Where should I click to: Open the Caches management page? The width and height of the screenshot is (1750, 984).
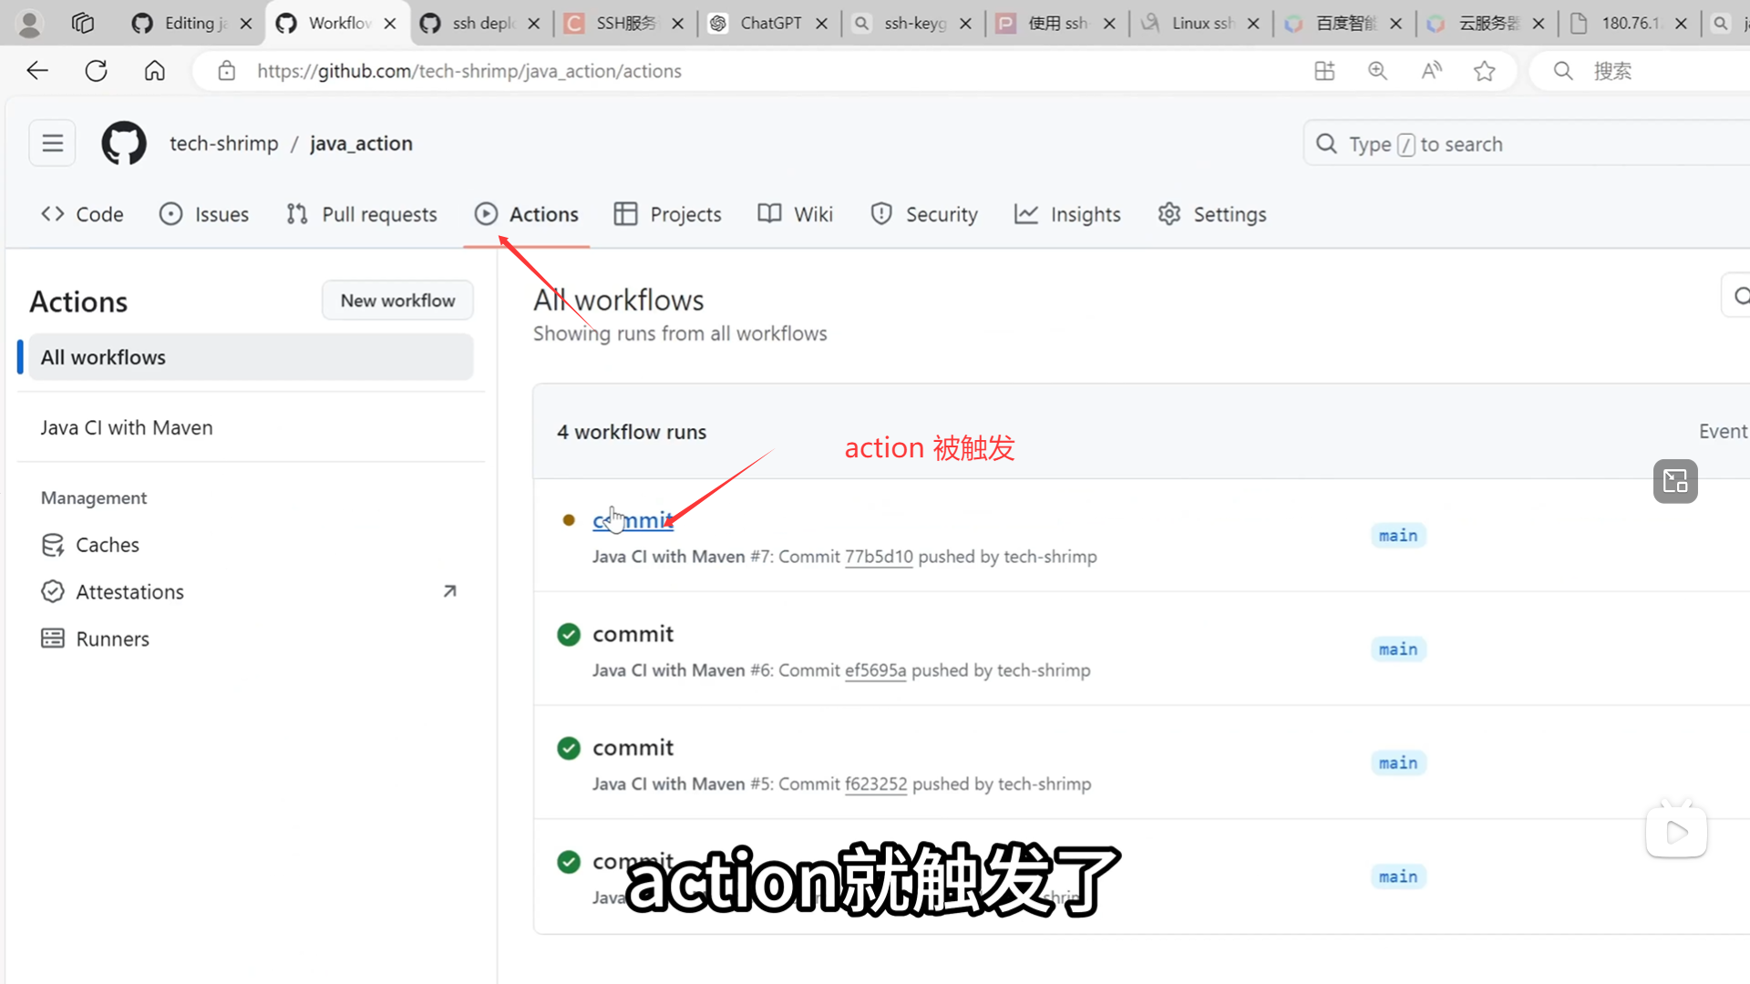107,545
